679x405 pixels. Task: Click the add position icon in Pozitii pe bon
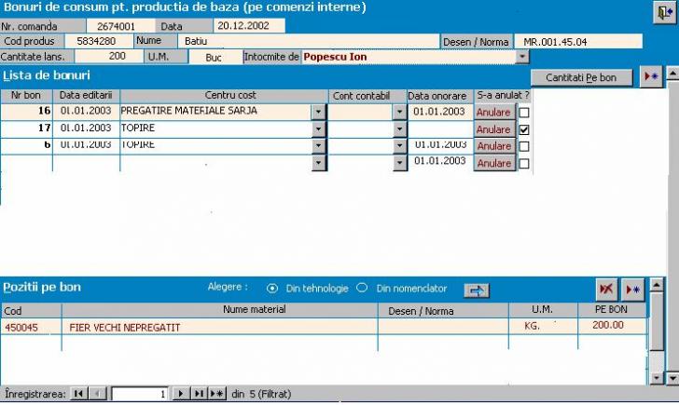(x=633, y=289)
